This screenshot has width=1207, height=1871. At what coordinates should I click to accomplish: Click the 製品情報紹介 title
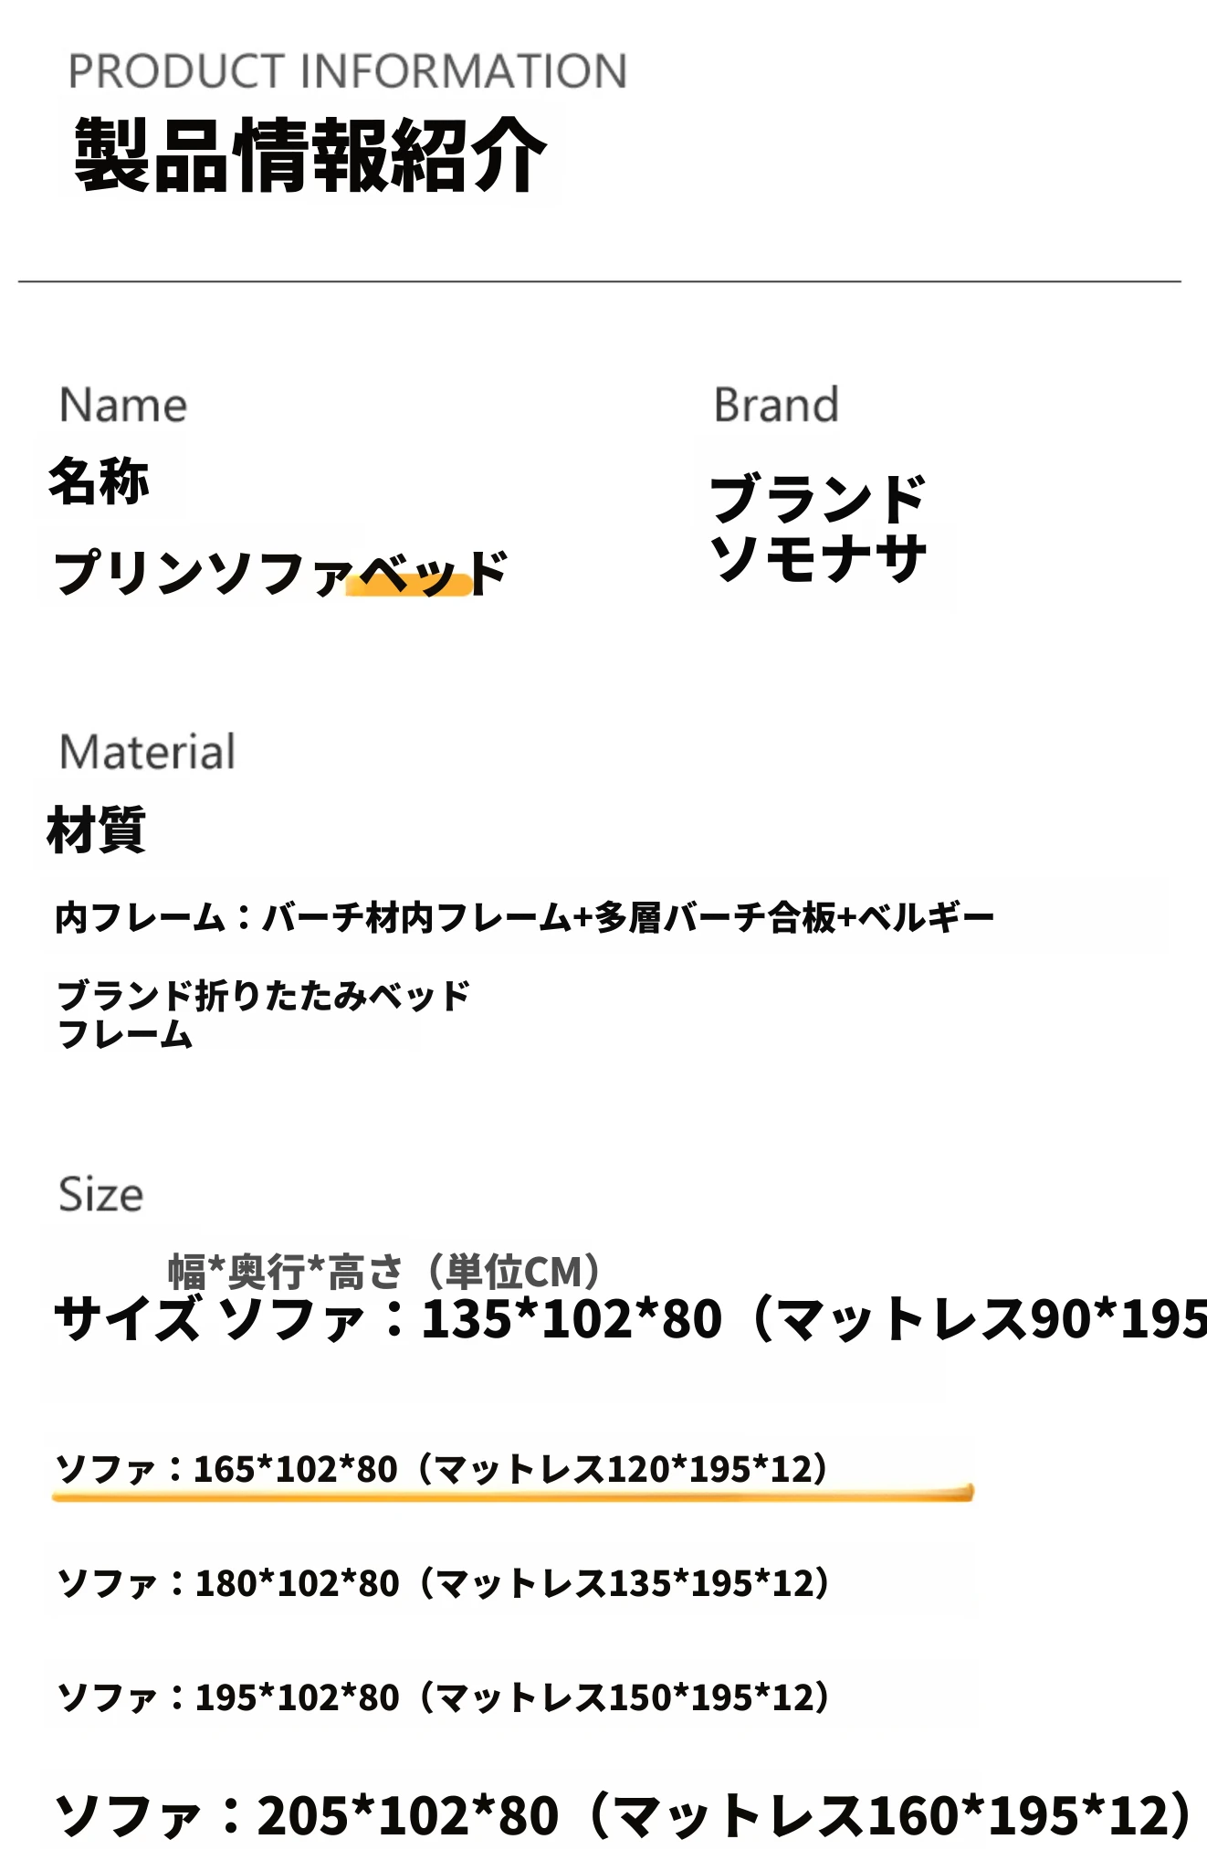[x=310, y=155]
